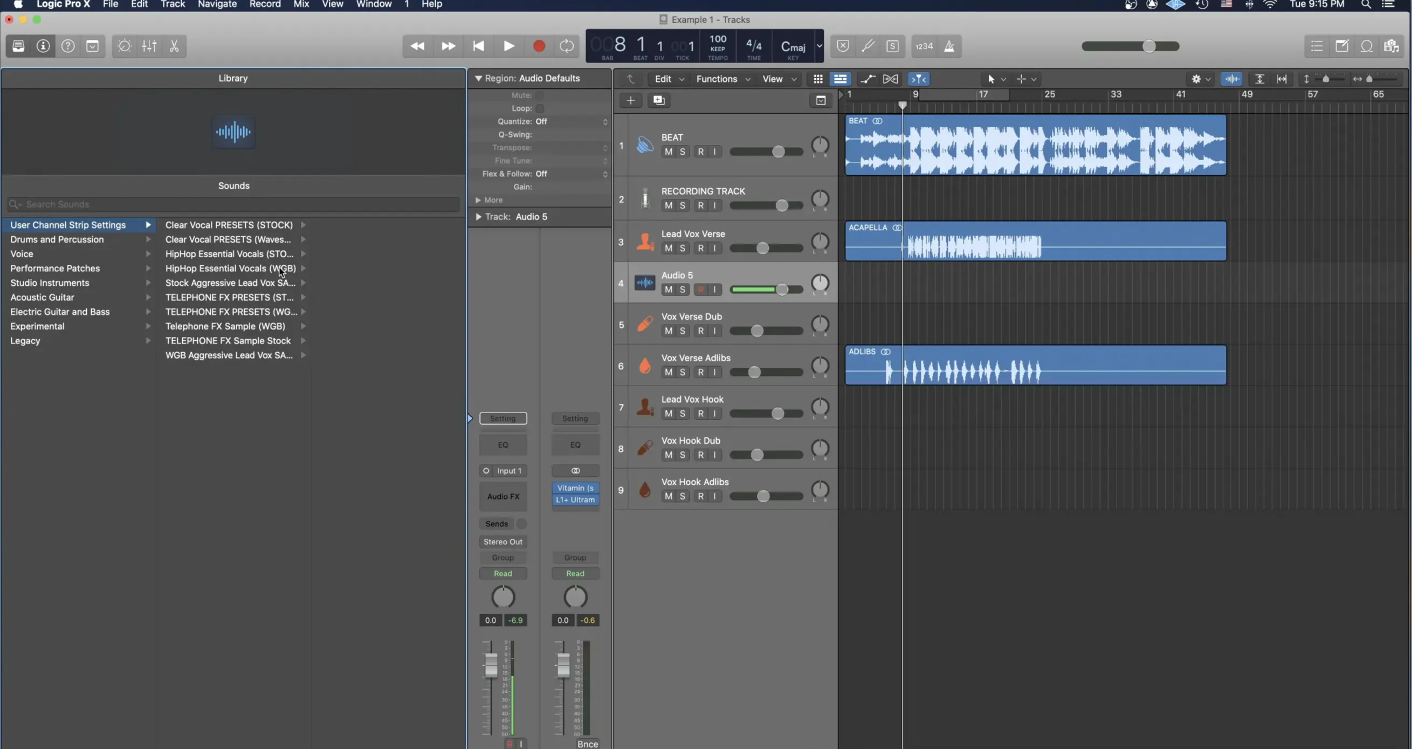Open the Browsers media icon

[x=1392, y=46]
